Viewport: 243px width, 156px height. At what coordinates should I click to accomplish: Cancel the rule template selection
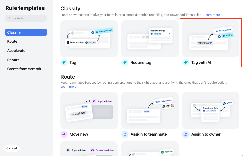[x=11, y=148]
